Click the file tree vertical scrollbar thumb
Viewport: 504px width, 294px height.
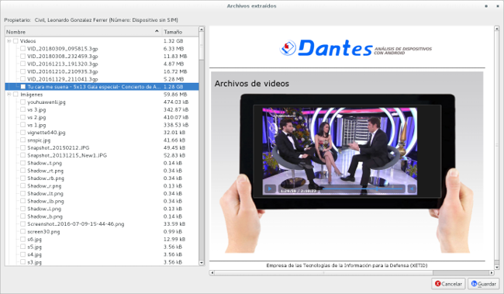202,46
